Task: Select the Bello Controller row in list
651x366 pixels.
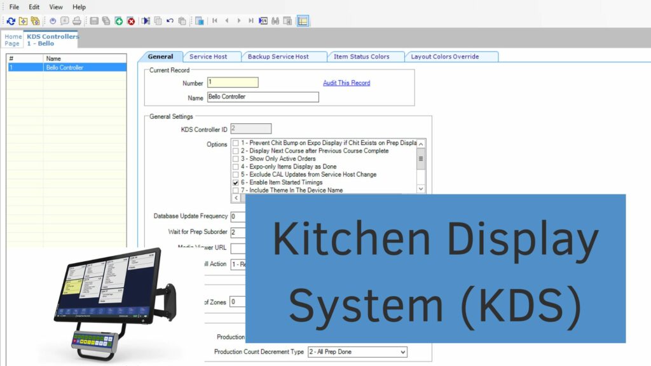Action: (x=67, y=67)
